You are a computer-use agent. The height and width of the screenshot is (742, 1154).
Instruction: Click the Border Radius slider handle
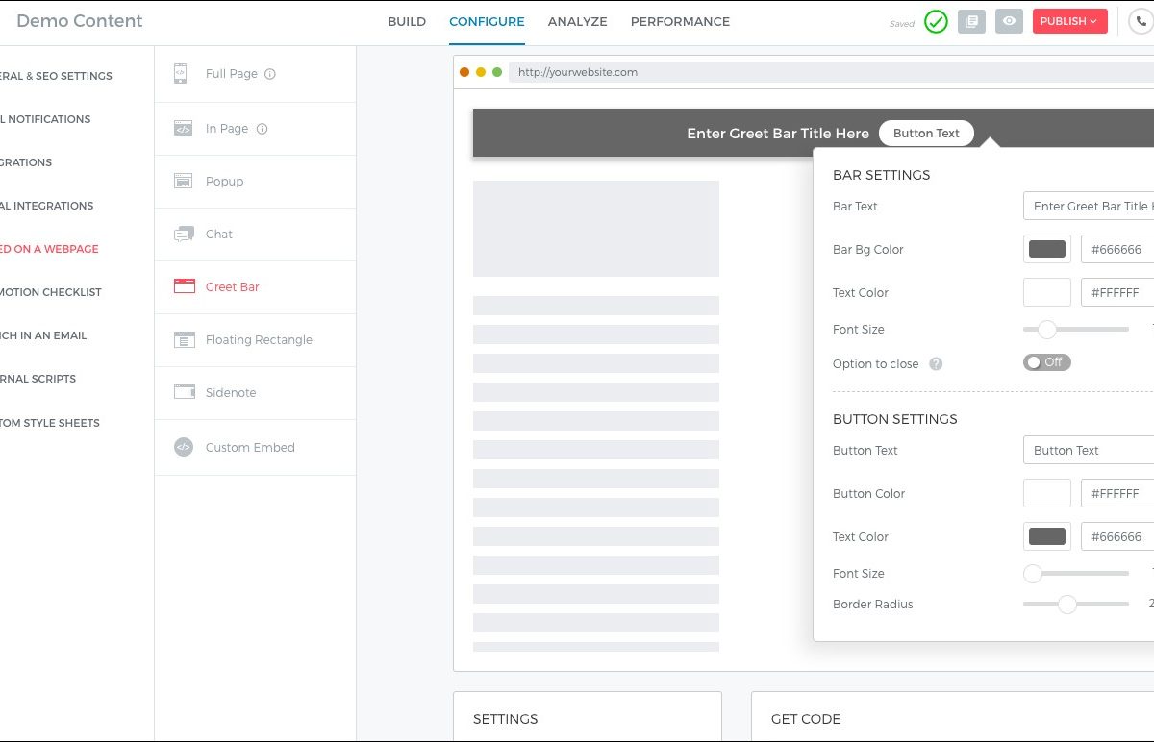(1066, 605)
